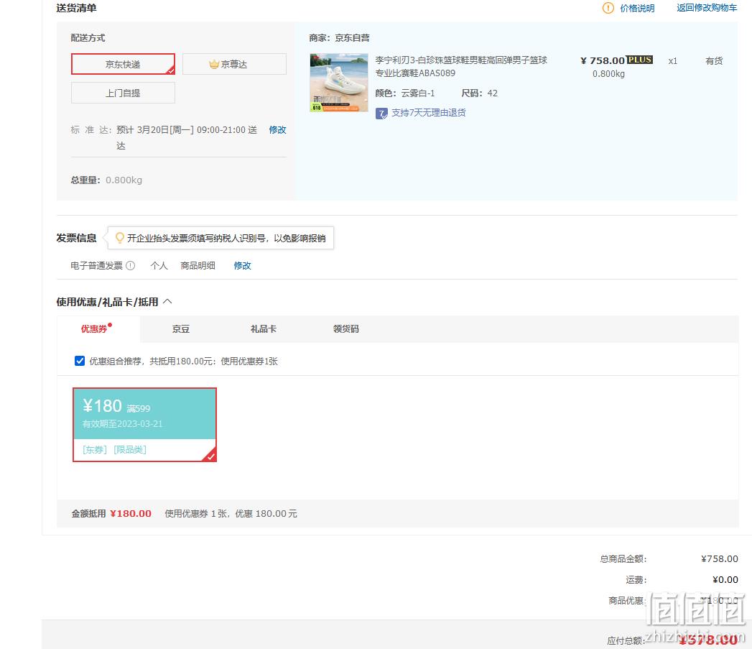Open the Li-Ning sneaker product thumbnail
This screenshot has height=649, width=752.
(x=339, y=83)
